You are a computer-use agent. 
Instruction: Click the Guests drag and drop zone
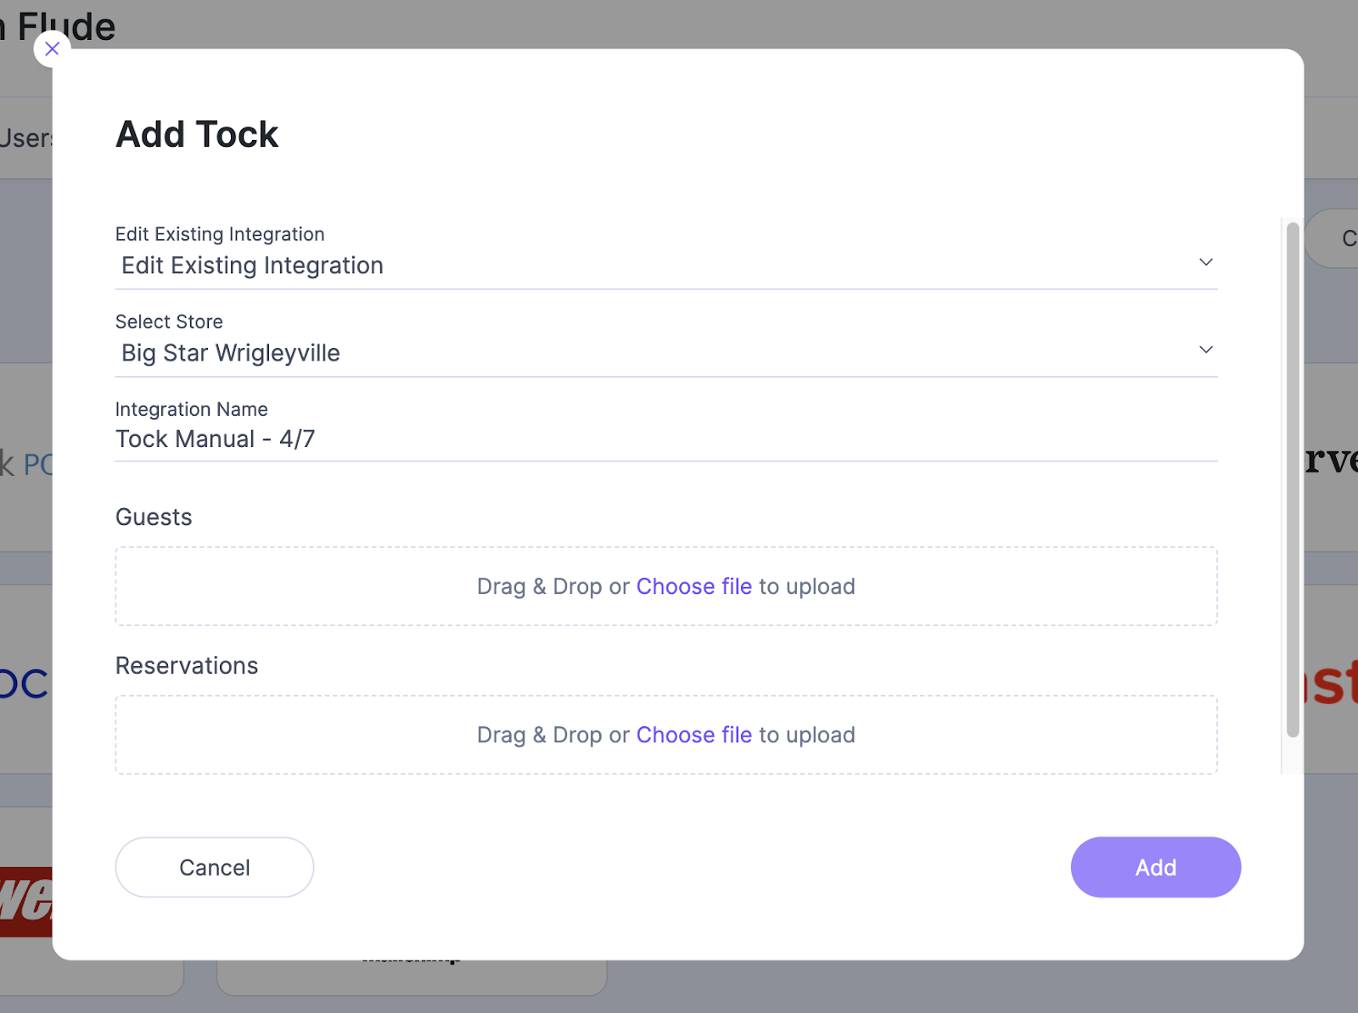[x=666, y=586]
